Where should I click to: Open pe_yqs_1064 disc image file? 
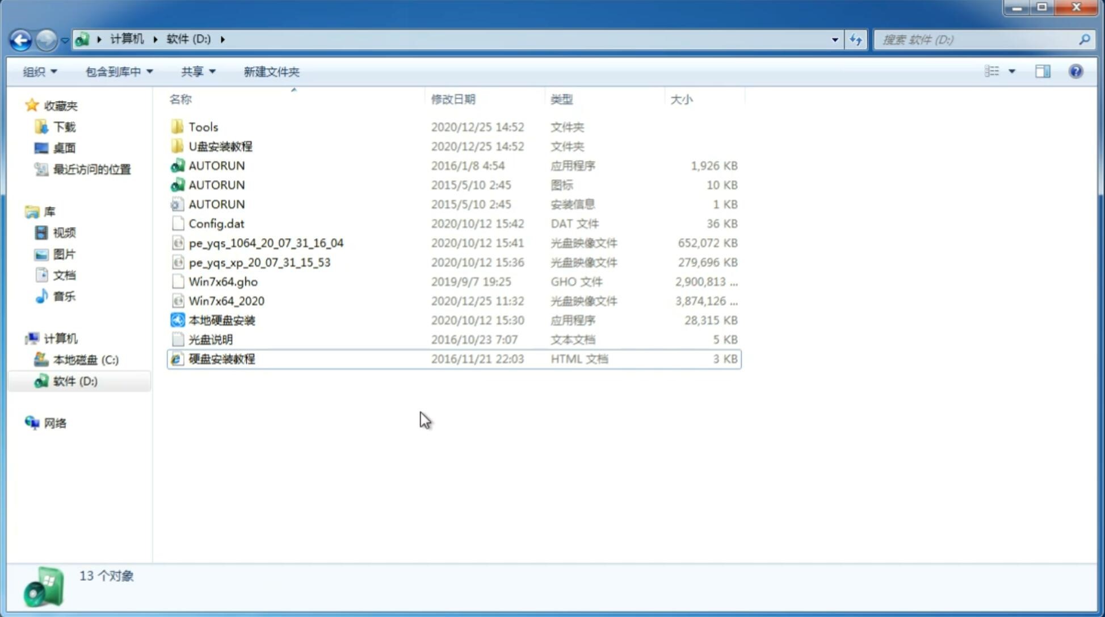tap(266, 243)
